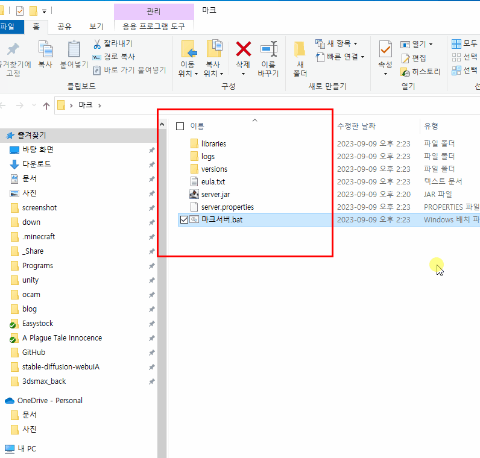Click Paste shortcut (바로 가기 붙여넣기)
The width and height of the screenshot is (480, 458).
(129, 70)
